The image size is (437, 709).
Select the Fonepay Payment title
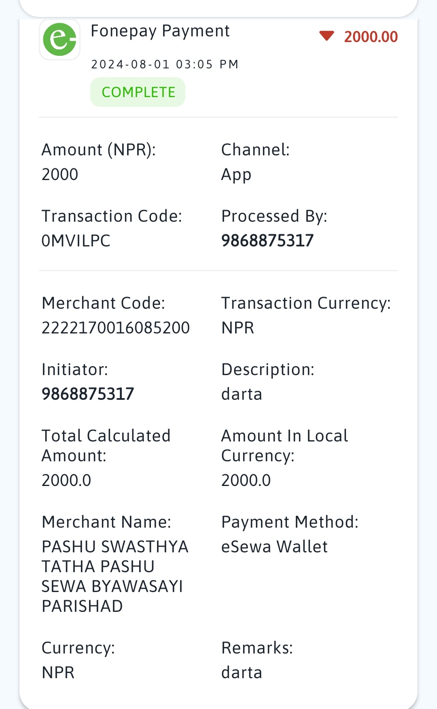click(x=160, y=31)
